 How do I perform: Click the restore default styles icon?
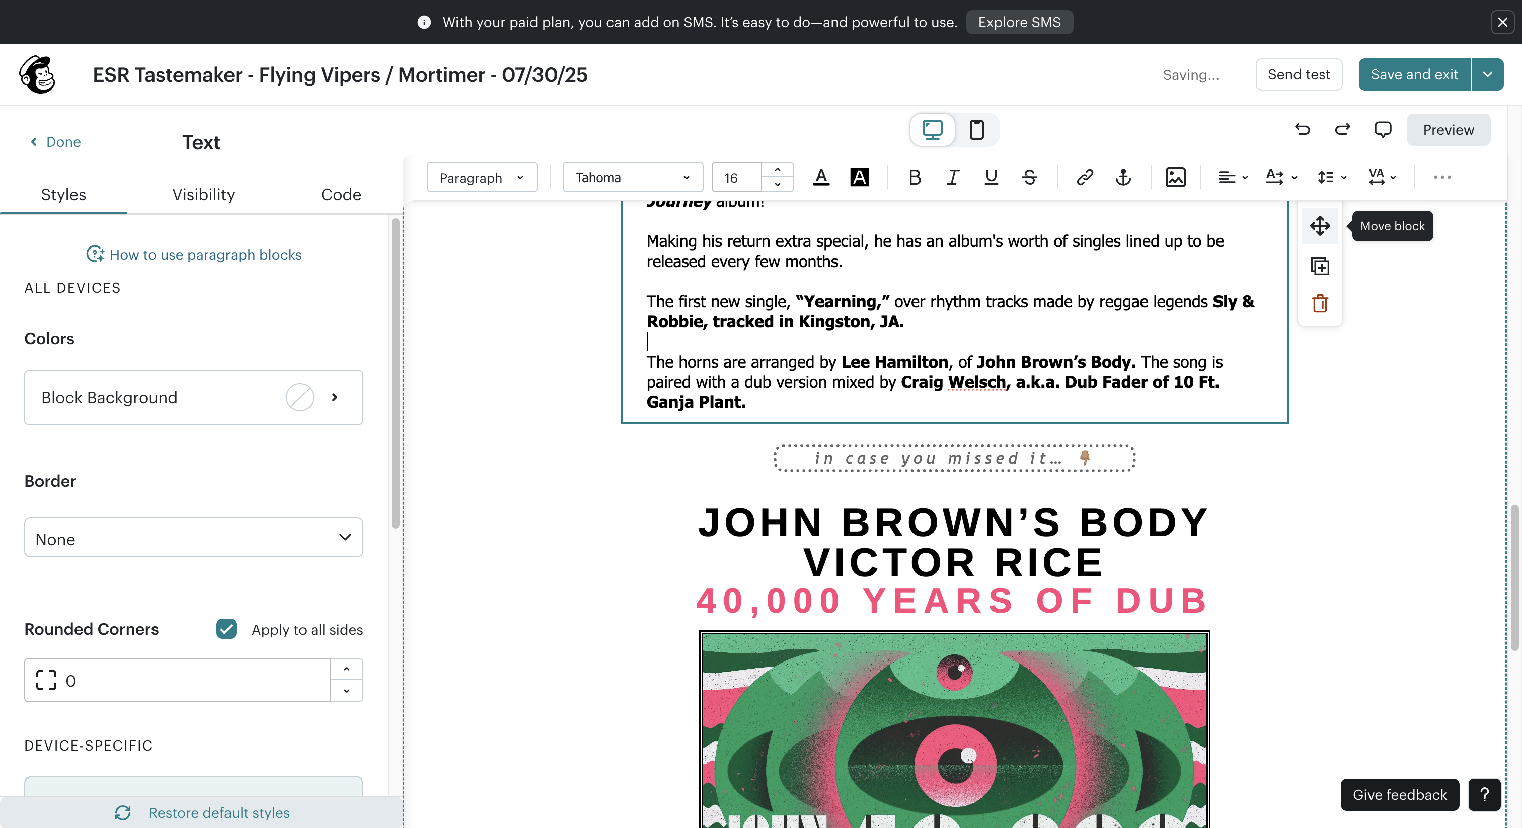tap(123, 812)
